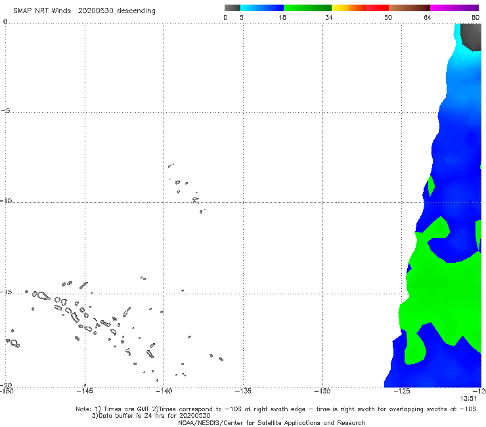
Task: Click the latitude label "-15"
Action: [x=6, y=292]
